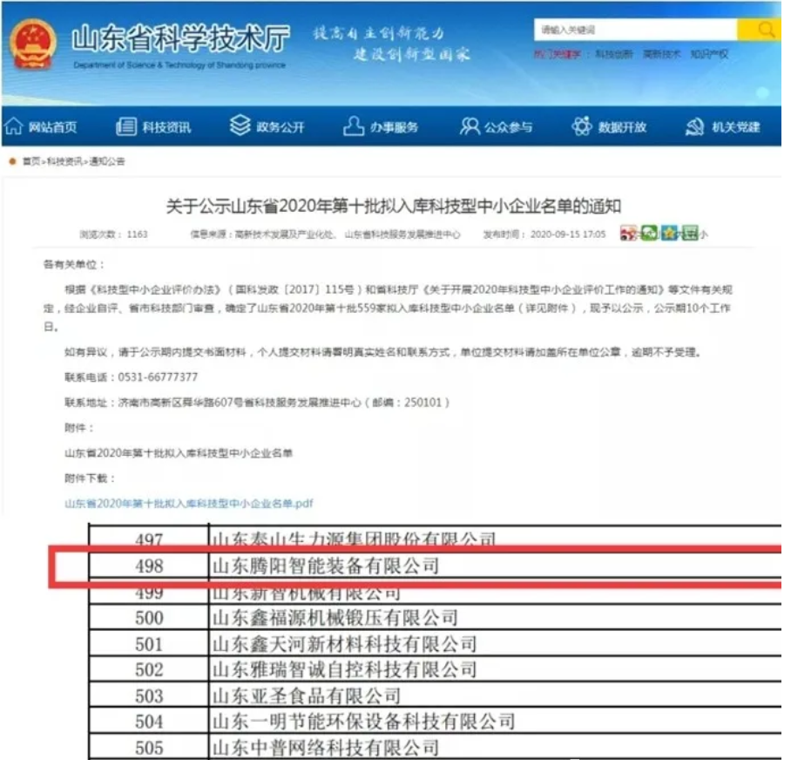Click the greeting 各有关单位：

(x=74, y=264)
